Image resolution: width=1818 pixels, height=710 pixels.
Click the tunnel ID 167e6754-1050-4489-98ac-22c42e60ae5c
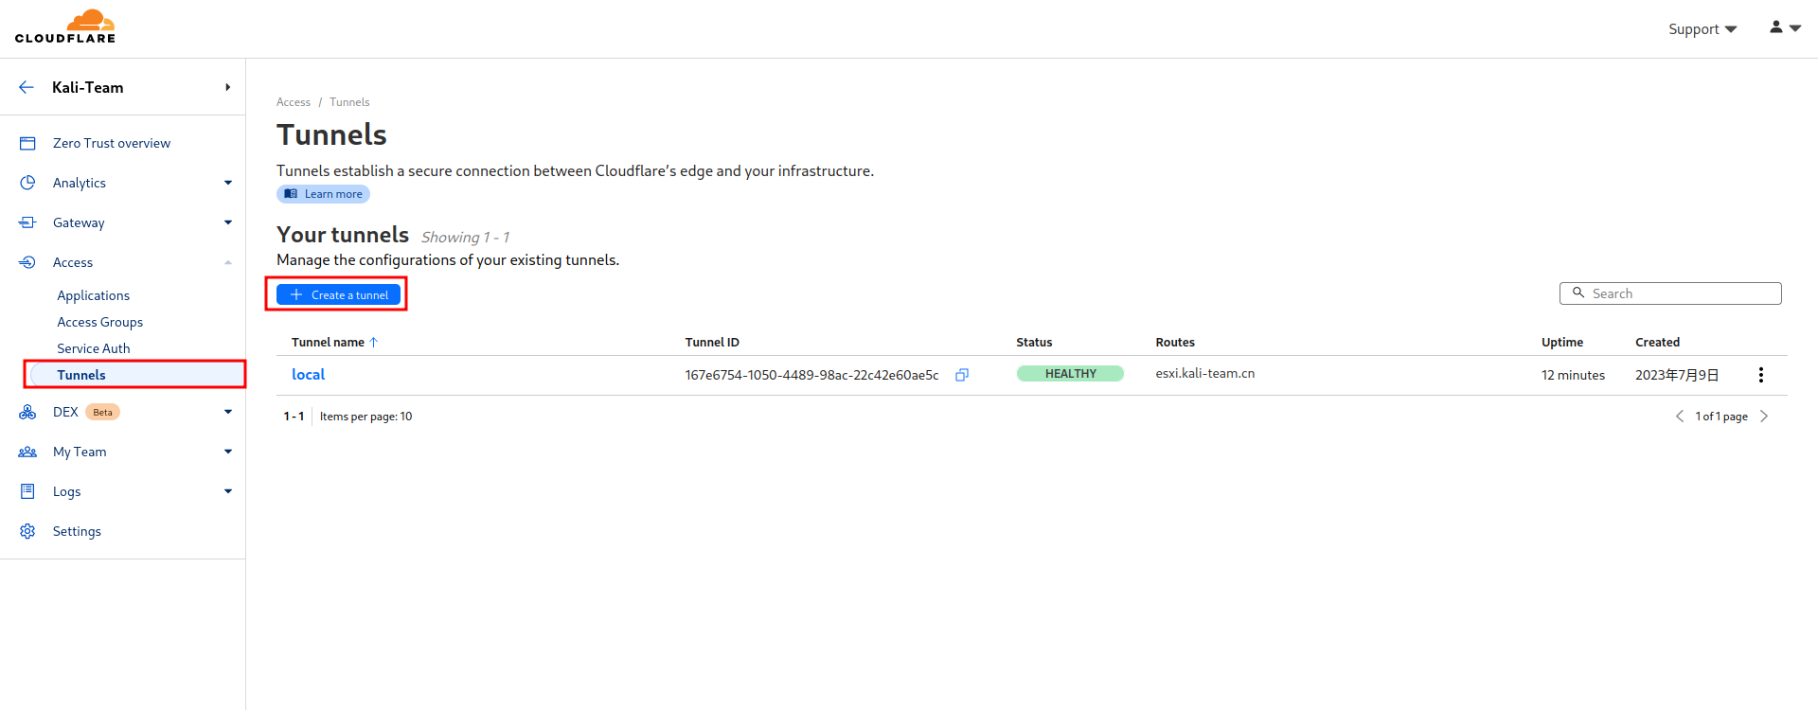tap(811, 375)
